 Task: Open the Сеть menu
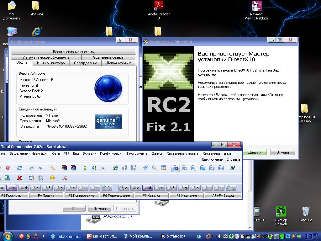[56, 153]
